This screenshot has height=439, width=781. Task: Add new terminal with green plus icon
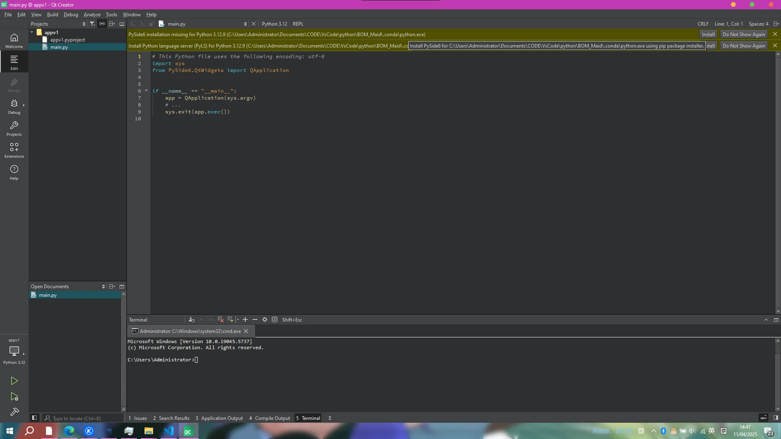tap(231, 320)
